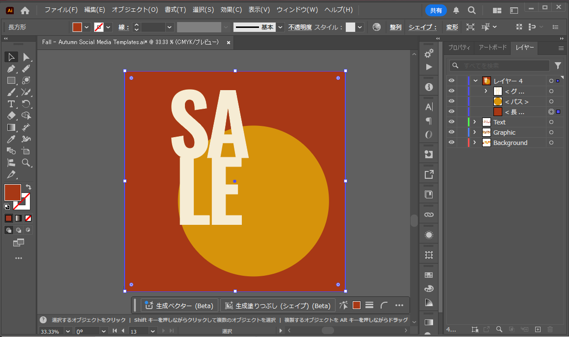569x337 pixels.
Task: Hide the レイヤー 4 layer
Action: (451, 81)
